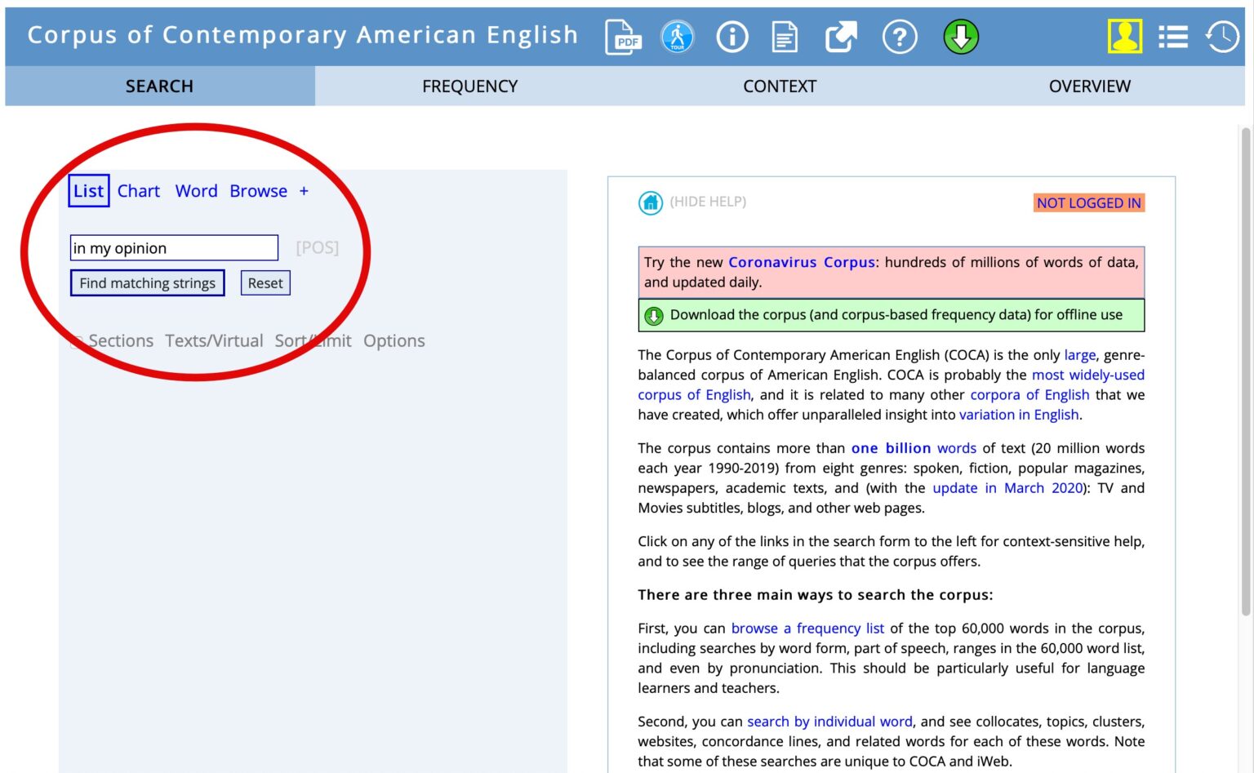Expand the Options section

394,340
